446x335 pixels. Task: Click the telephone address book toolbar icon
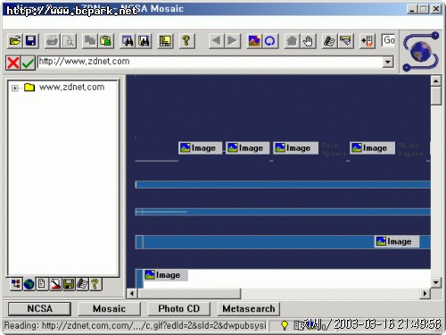329,41
